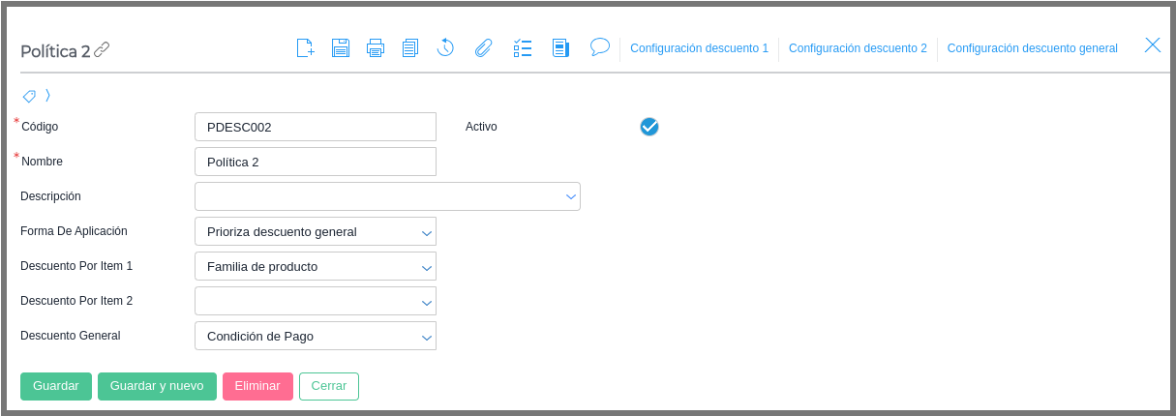1176x416 pixels.
Task: Switch to Configuración descuento general tab
Action: 1032,48
